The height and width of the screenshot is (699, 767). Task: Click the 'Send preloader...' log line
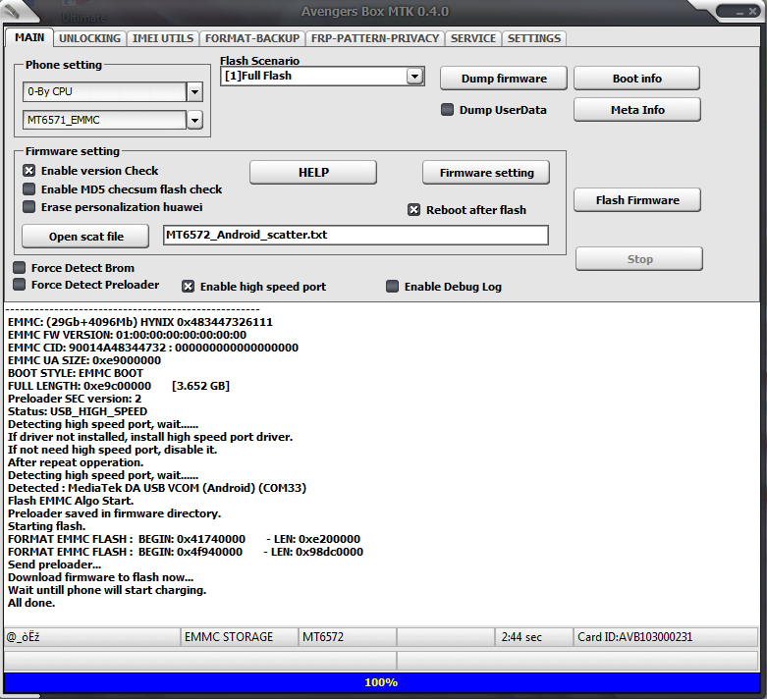tap(54, 565)
